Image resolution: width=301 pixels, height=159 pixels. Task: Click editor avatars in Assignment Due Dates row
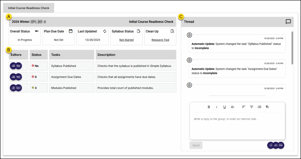point(16,77)
